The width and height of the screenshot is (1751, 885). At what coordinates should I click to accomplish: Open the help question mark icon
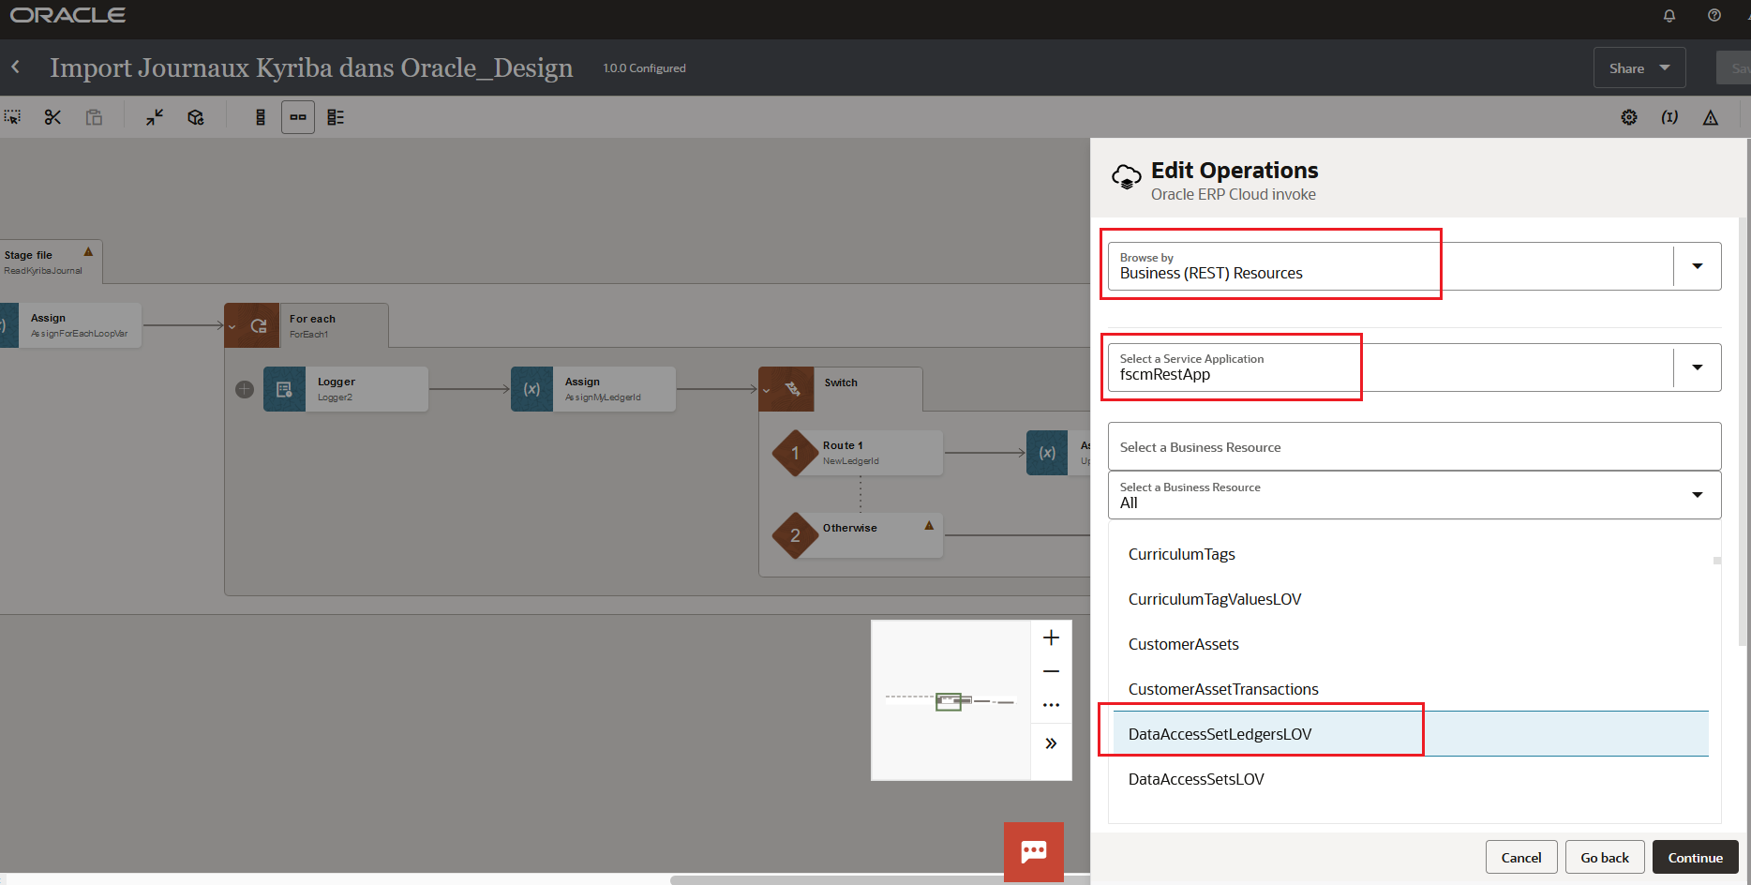click(x=1714, y=15)
